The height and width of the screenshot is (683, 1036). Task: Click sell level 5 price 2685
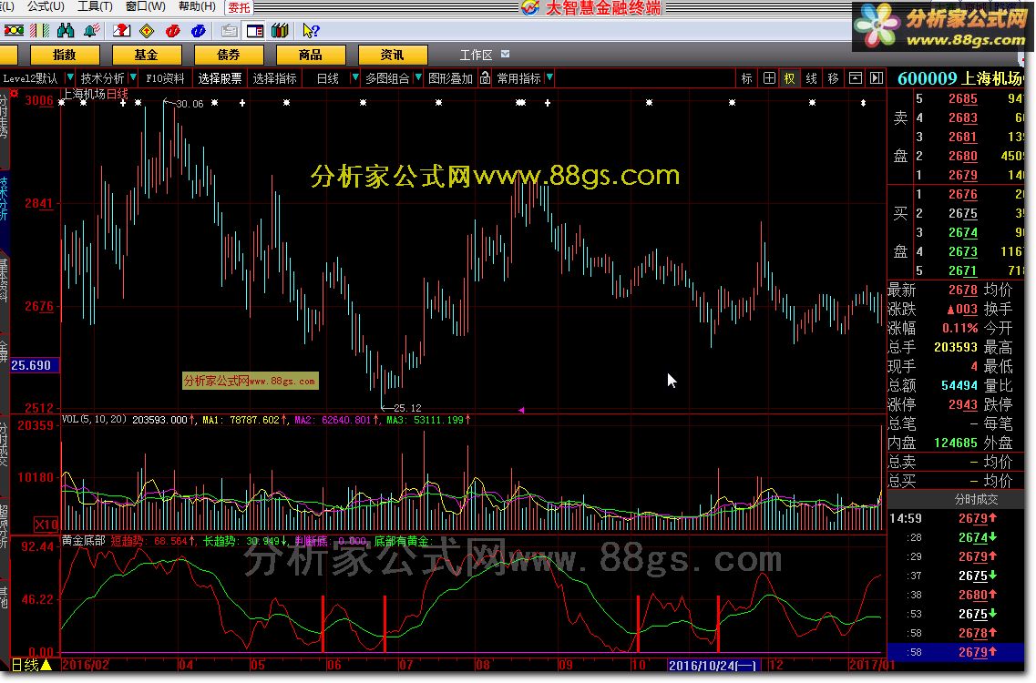point(963,98)
